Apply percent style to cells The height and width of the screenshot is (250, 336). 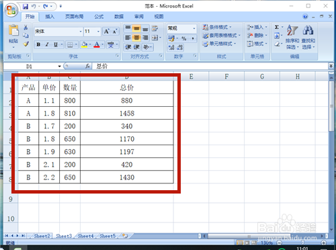coord(184,38)
